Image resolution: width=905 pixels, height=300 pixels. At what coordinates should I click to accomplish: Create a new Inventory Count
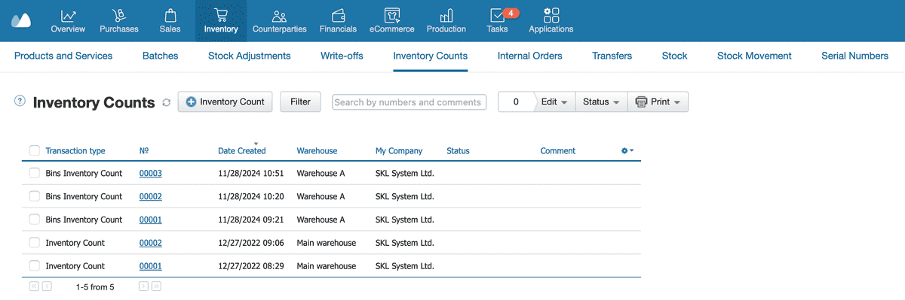coord(225,102)
